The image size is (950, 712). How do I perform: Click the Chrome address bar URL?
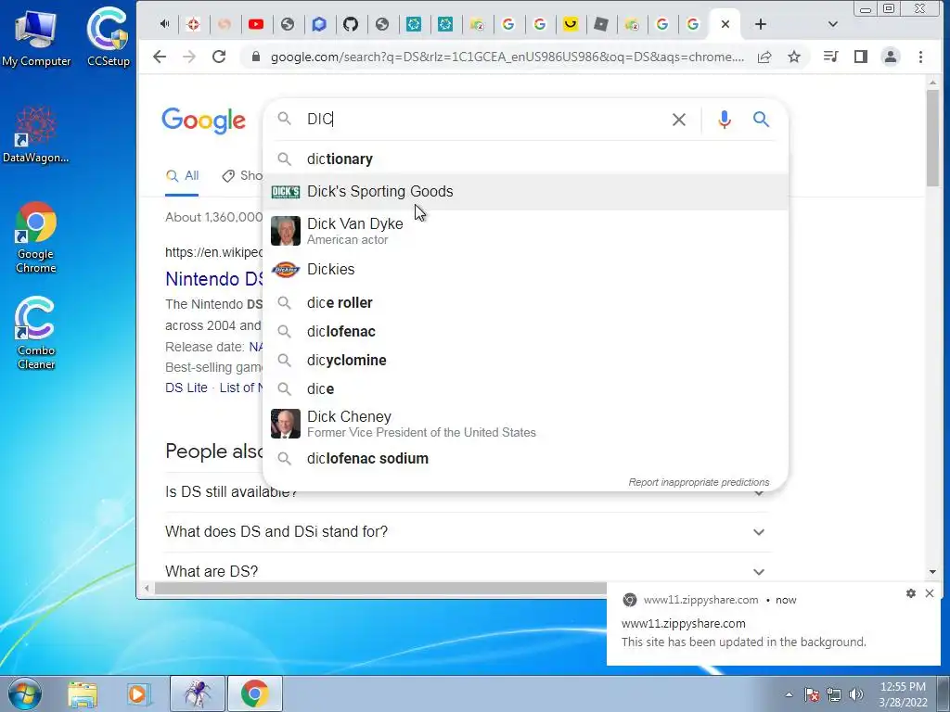coord(507,57)
